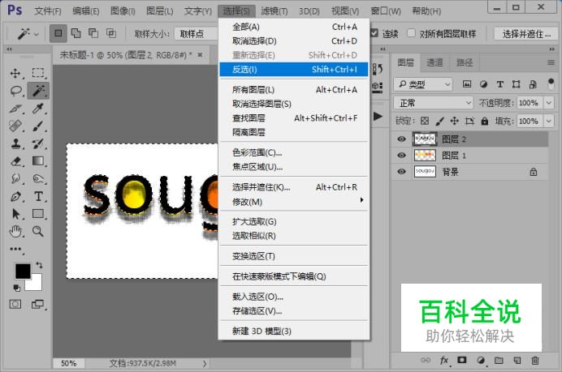Image resolution: width=562 pixels, height=372 pixels.
Task: Switch to the 通道 tab
Action: [x=434, y=62]
